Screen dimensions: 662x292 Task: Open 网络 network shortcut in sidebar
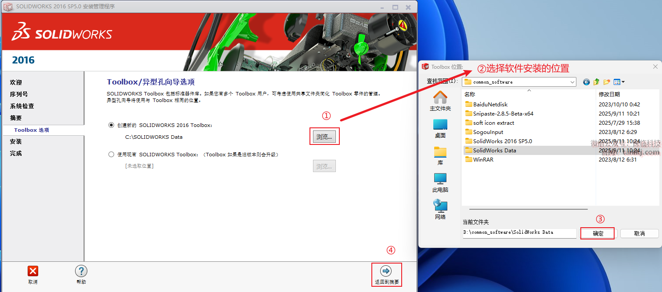pyautogui.click(x=440, y=209)
